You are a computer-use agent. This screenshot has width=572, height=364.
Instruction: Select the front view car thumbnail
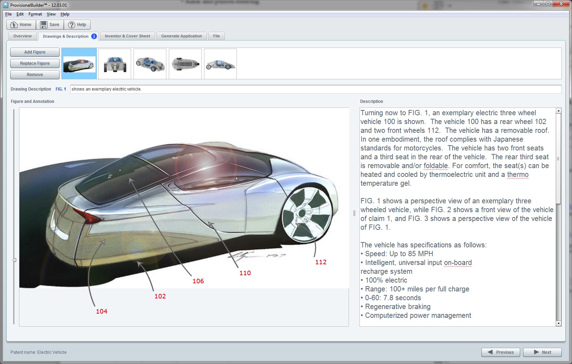click(x=115, y=64)
